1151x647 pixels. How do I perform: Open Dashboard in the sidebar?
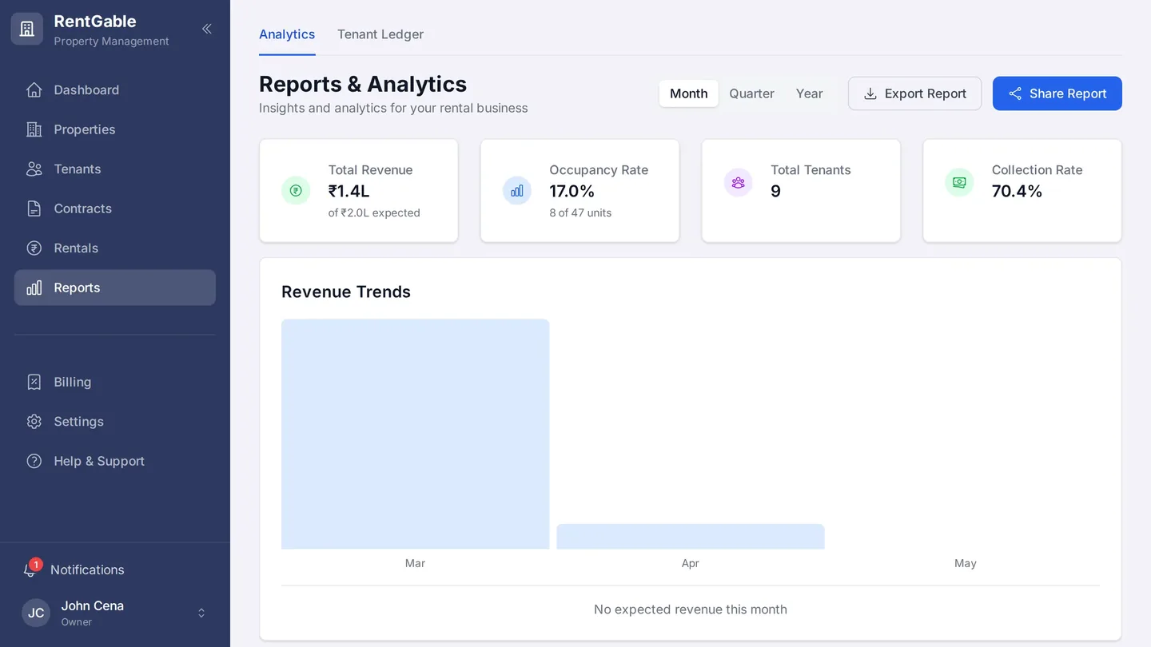(x=115, y=89)
